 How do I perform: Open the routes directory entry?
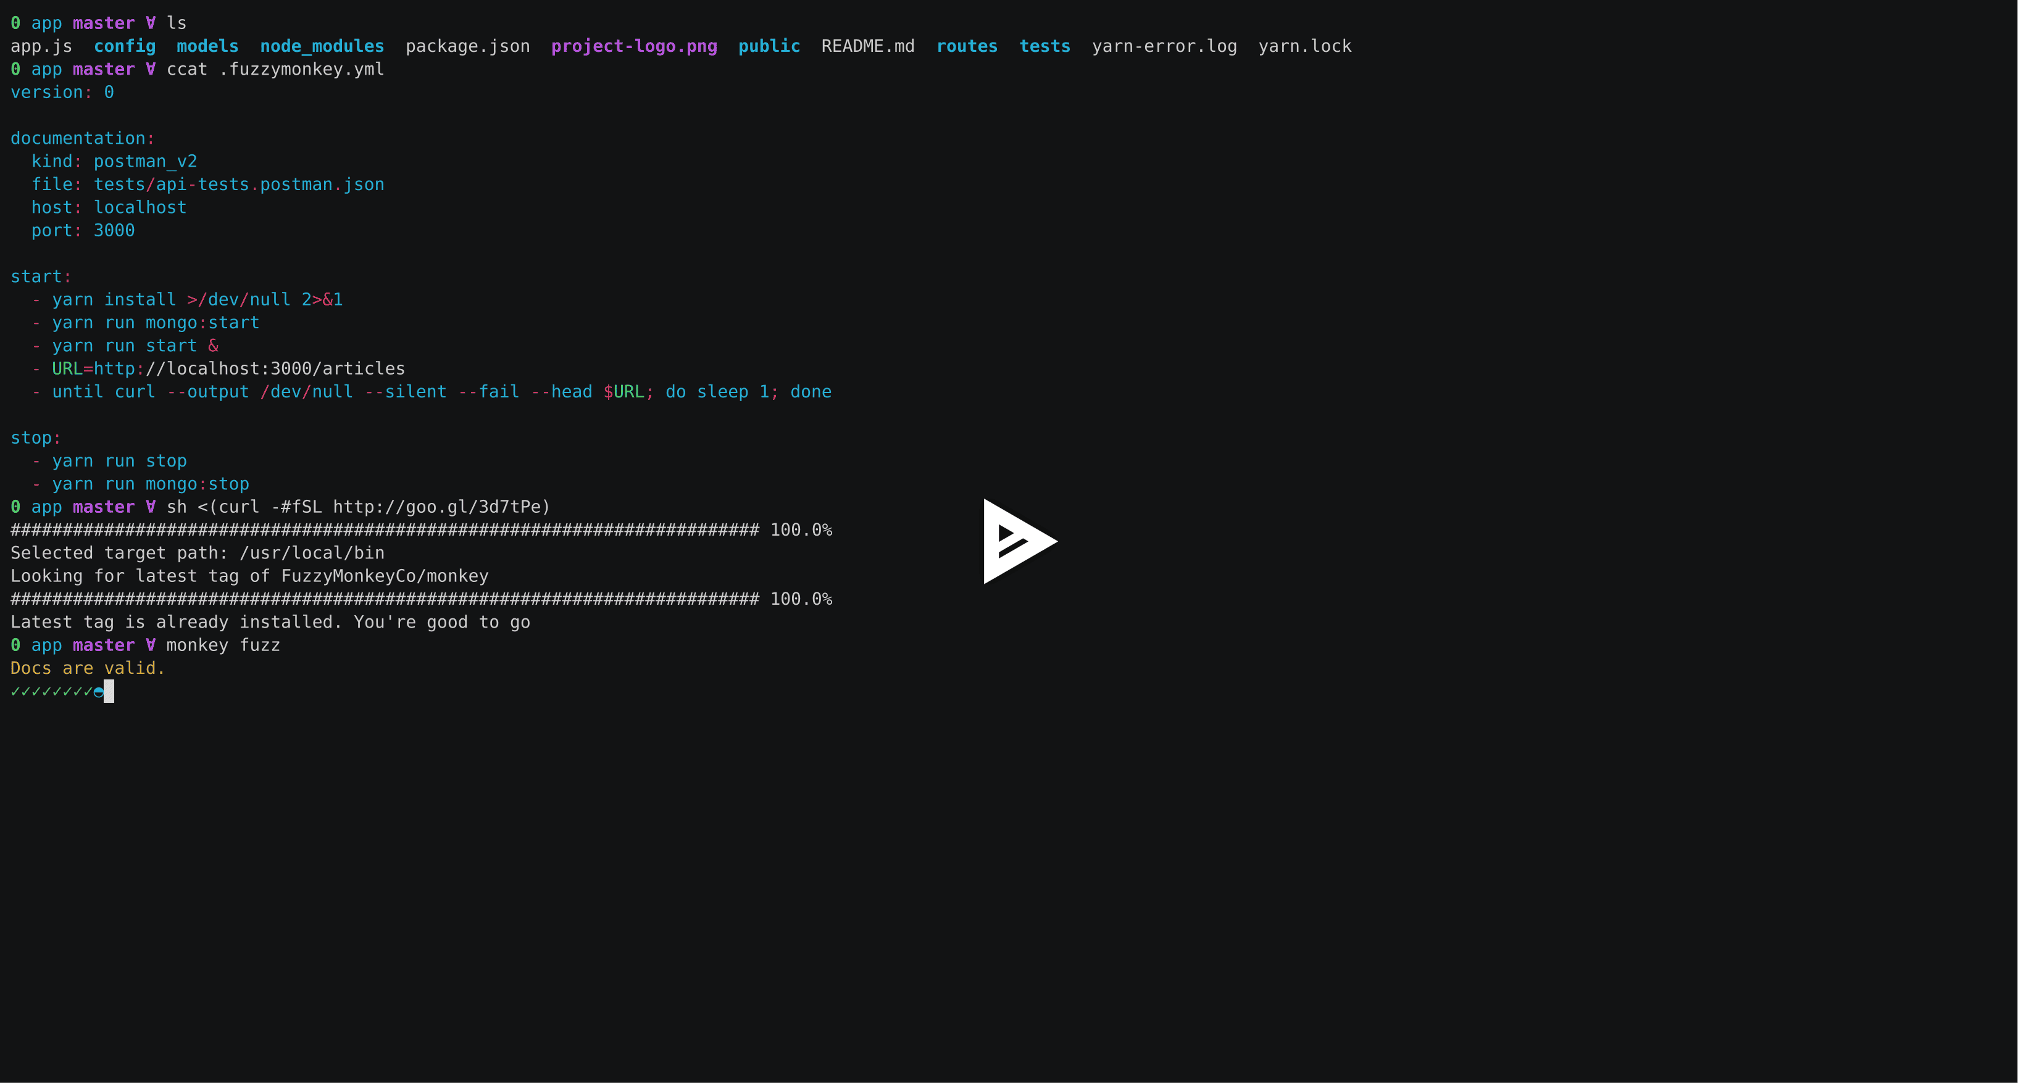point(967,46)
